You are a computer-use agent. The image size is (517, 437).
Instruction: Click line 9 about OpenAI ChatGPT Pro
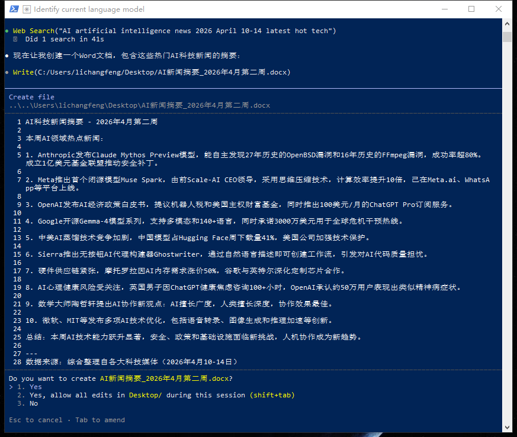pos(239,205)
